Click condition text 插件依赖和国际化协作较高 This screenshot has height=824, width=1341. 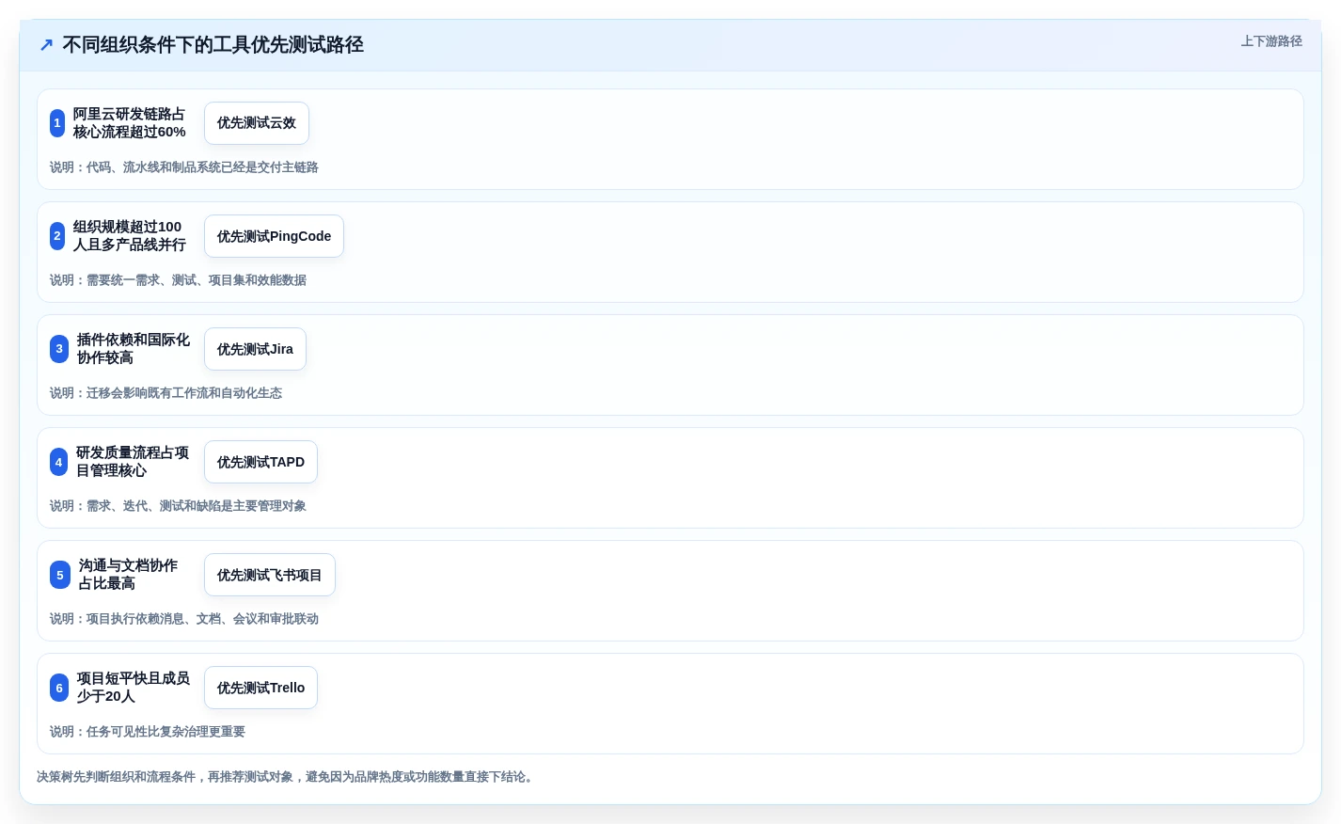(x=134, y=349)
